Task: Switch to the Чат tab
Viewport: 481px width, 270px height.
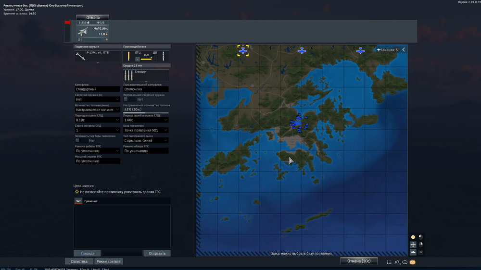Action: click(x=78, y=201)
